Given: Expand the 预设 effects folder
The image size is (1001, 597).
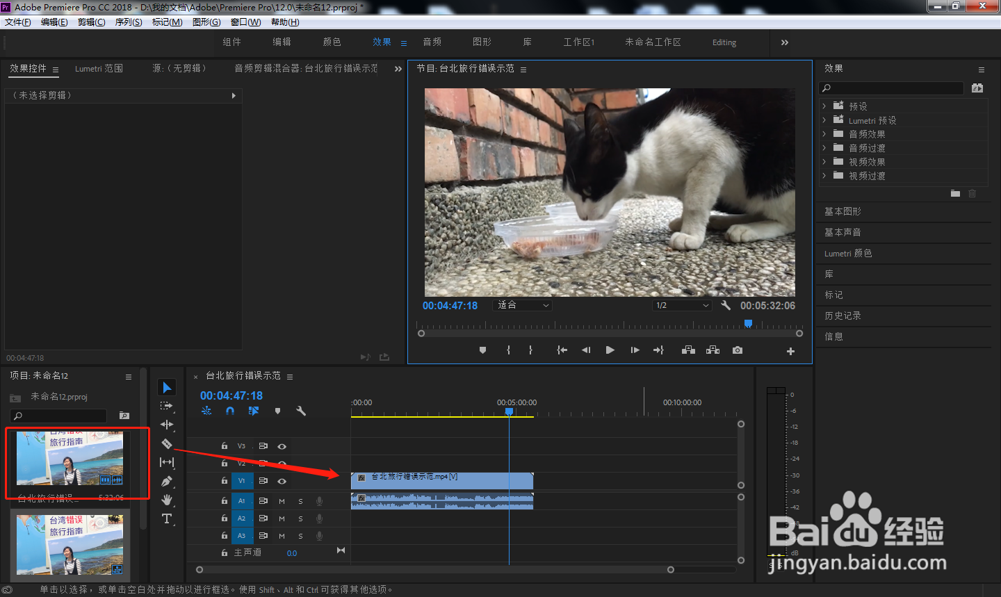Looking at the screenshot, I should [824, 106].
